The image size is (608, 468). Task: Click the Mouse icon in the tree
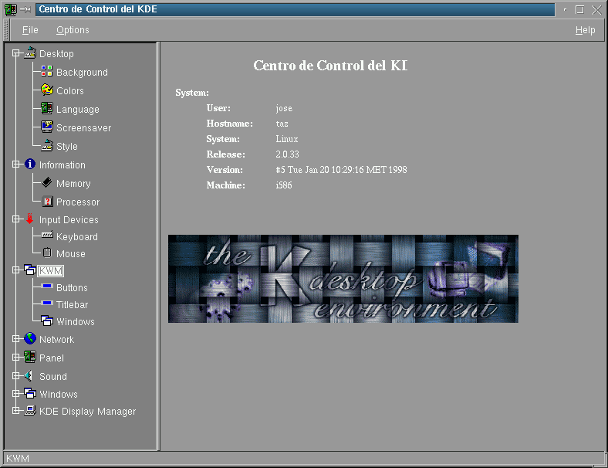point(47,253)
